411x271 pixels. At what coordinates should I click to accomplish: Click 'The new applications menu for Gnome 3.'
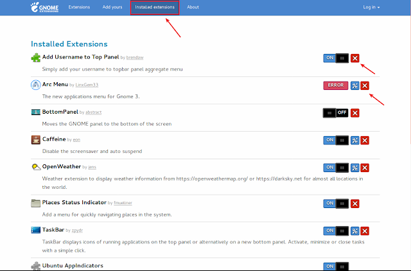(x=91, y=97)
